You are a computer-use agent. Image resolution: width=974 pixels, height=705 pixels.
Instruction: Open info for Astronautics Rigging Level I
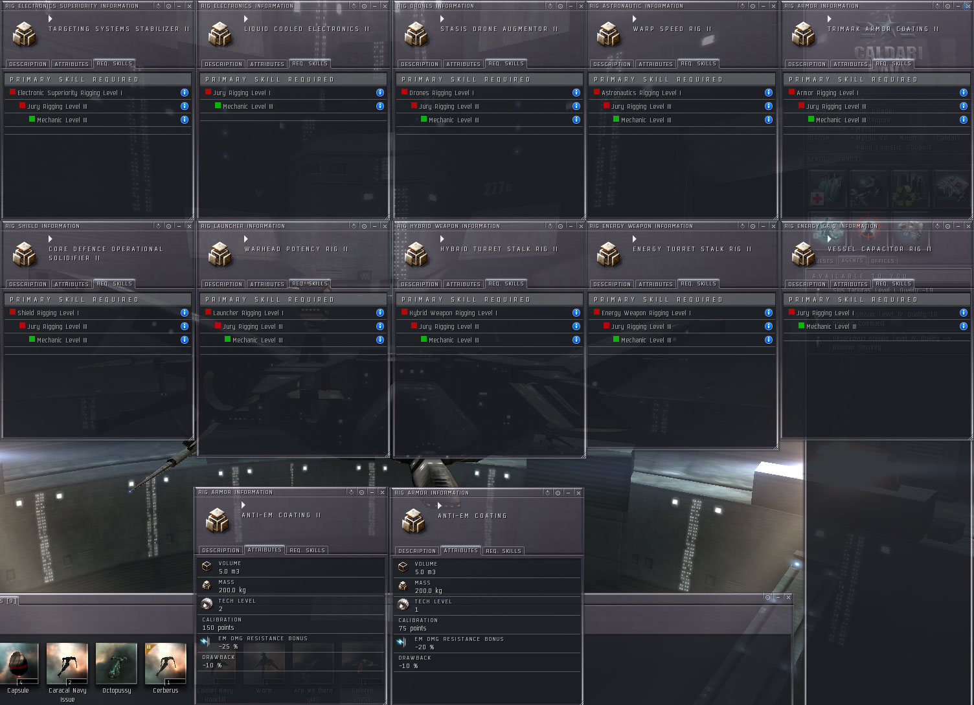769,93
